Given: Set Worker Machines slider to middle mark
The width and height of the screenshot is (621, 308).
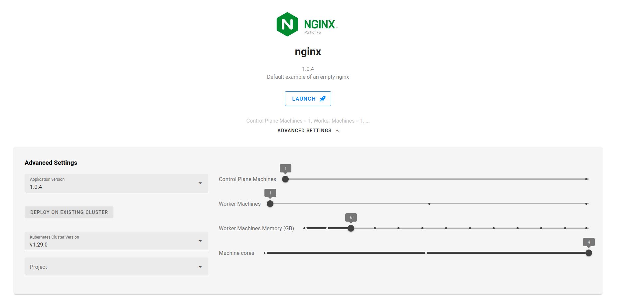Looking at the screenshot, I should point(429,204).
